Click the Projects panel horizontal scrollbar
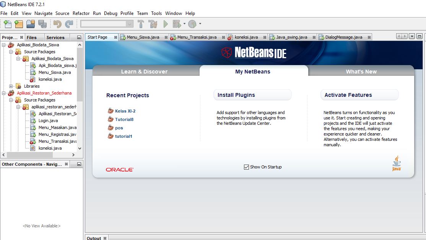The height and width of the screenshot is (240, 426). point(29,155)
